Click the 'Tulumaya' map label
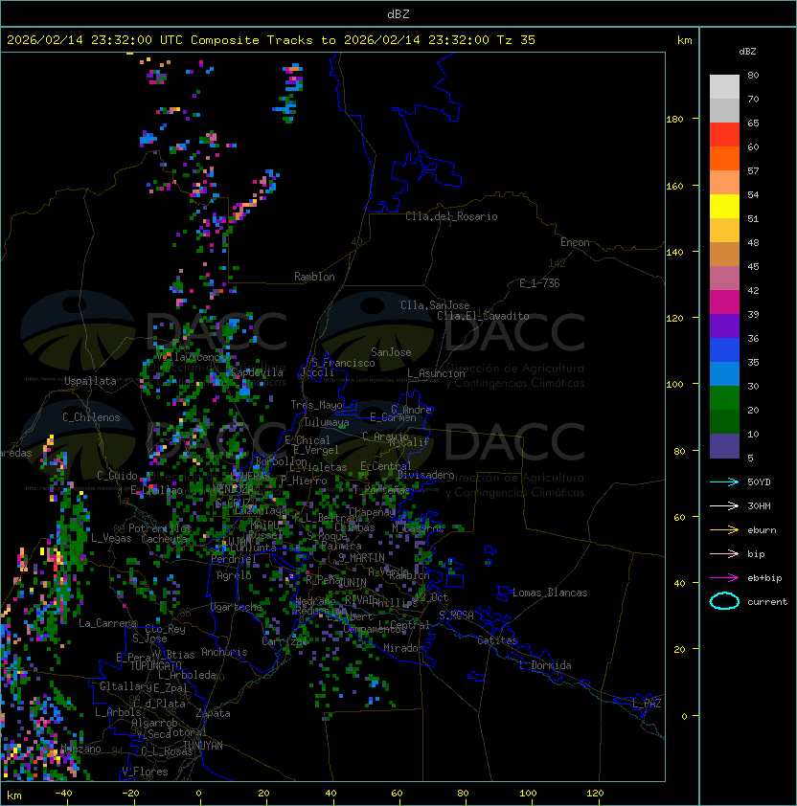The width and height of the screenshot is (797, 806). (327, 422)
